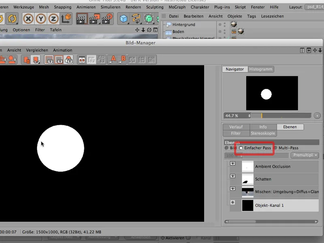Screen dimensions: 324x243
Task: Open the Mesh menu
Action: 44,7
